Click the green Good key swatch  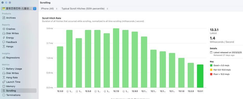coord(211,65)
